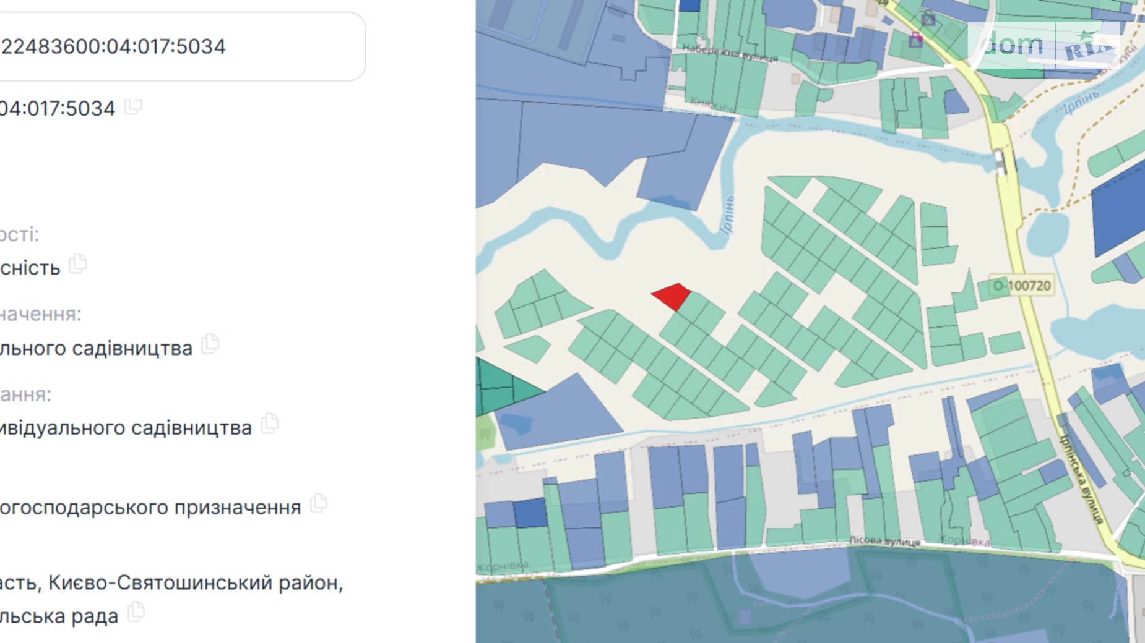Click the bridge icon on the yellow road
This screenshot has width=1145, height=643.
1000,162
